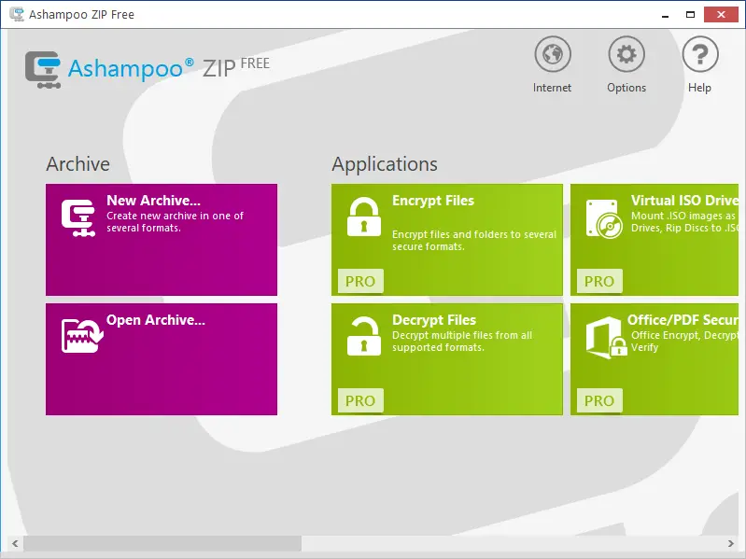The width and height of the screenshot is (746, 559).
Task: Click PRO badge on Decrypt Files tile
Action: click(360, 400)
